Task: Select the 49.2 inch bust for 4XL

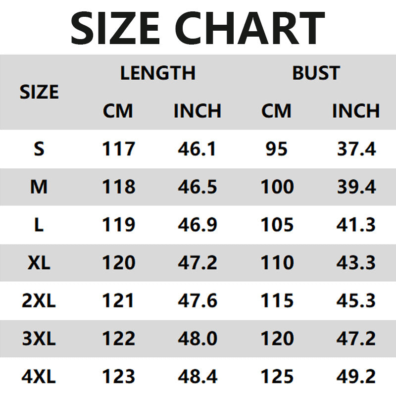Action: tap(356, 377)
